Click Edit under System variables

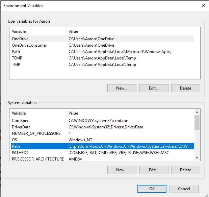(x=154, y=170)
